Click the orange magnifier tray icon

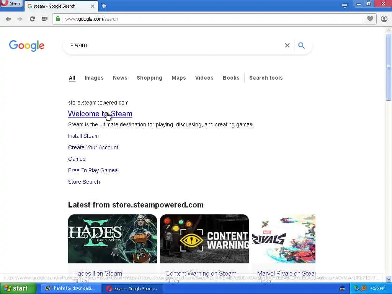pos(364,288)
